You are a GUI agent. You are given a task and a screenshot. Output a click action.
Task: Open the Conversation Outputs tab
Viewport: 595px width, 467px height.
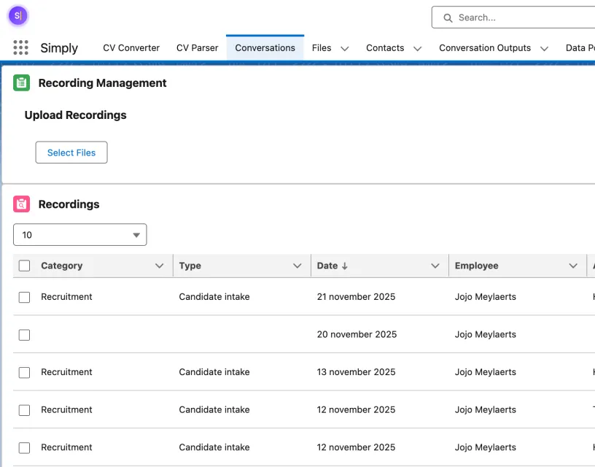click(485, 48)
